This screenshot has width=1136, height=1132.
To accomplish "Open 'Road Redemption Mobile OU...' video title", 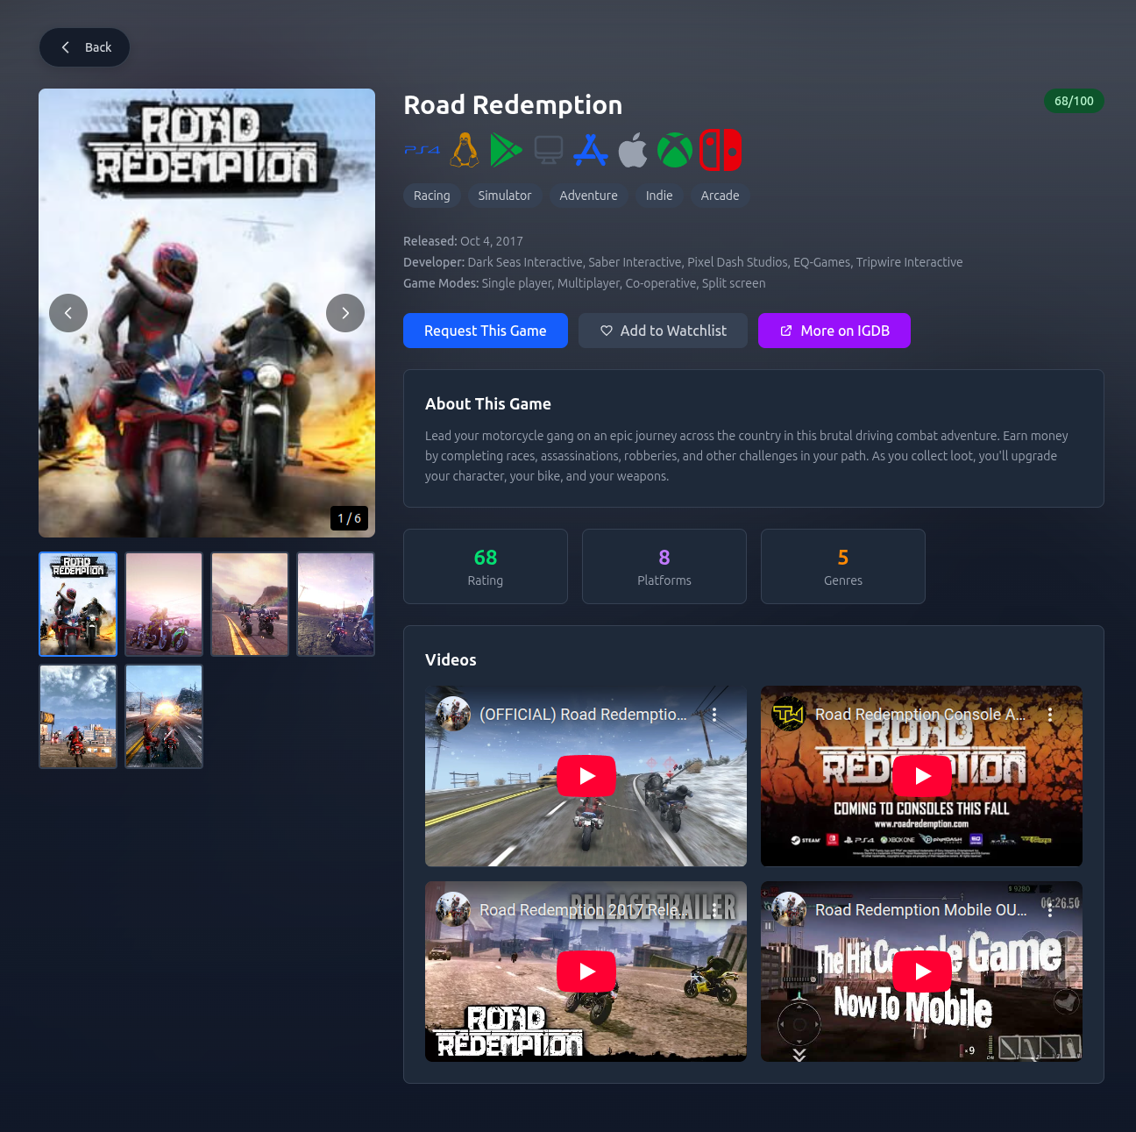I will click(x=921, y=910).
